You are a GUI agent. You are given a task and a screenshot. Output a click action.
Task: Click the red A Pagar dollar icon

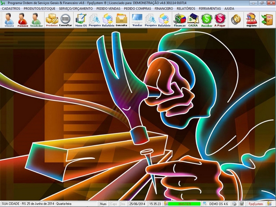(x=220, y=20)
